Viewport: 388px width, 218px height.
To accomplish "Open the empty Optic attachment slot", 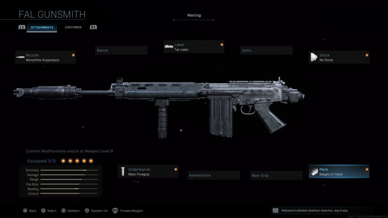I will coord(266,50).
